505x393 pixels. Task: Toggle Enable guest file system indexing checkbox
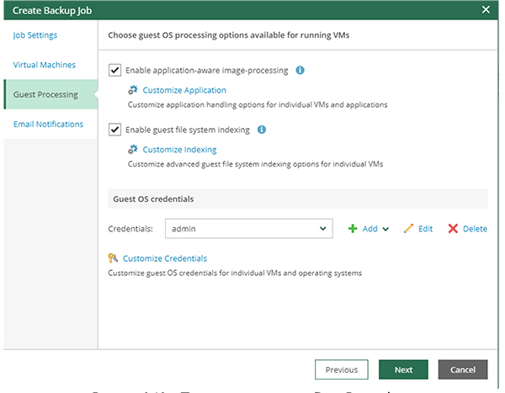115,130
